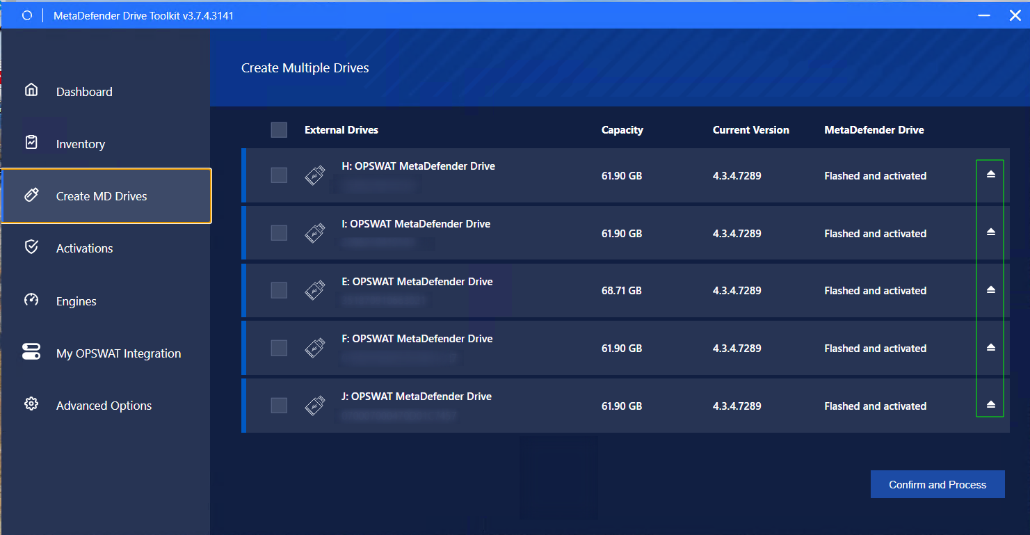Screen dimensions: 1030x535
Task: Click the F: OPSWAT MetaDefender Drive name
Action: coord(417,339)
